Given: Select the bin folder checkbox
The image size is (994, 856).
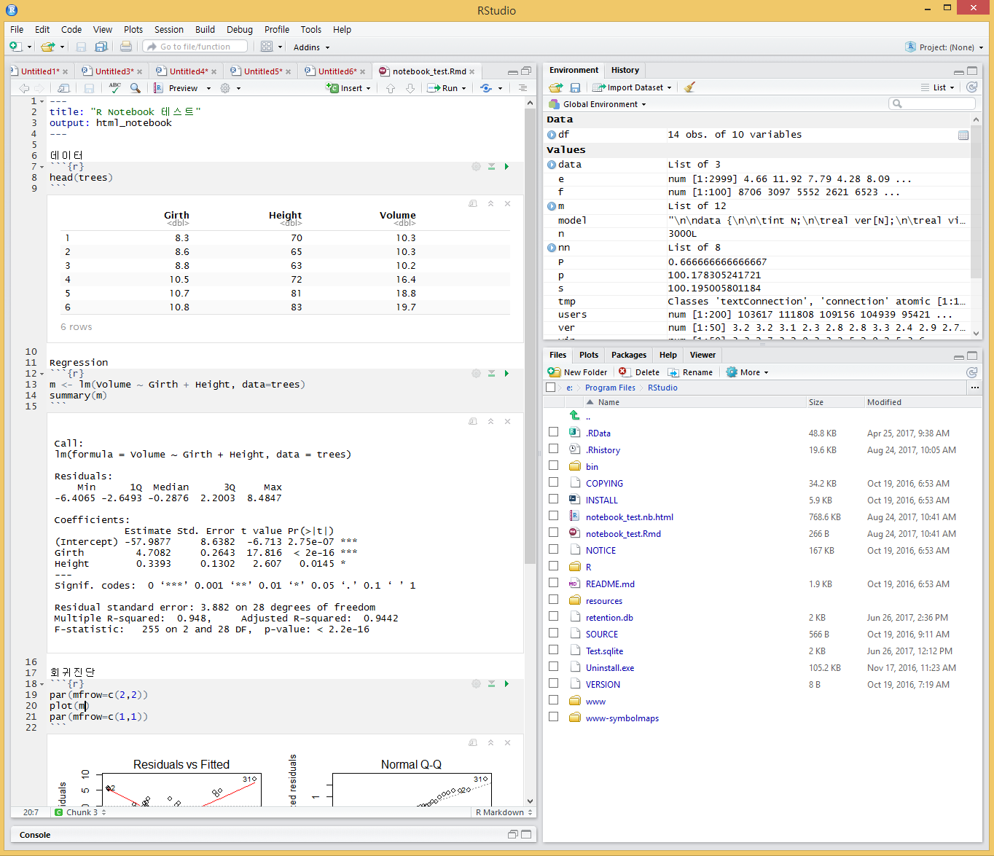Looking at the screenshot, I should coord(554,466).
